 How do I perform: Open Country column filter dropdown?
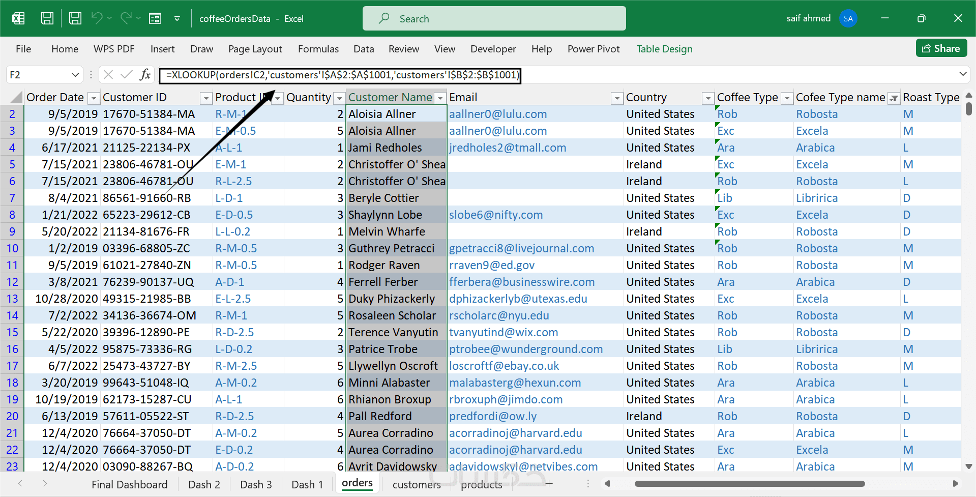(707, 98)
